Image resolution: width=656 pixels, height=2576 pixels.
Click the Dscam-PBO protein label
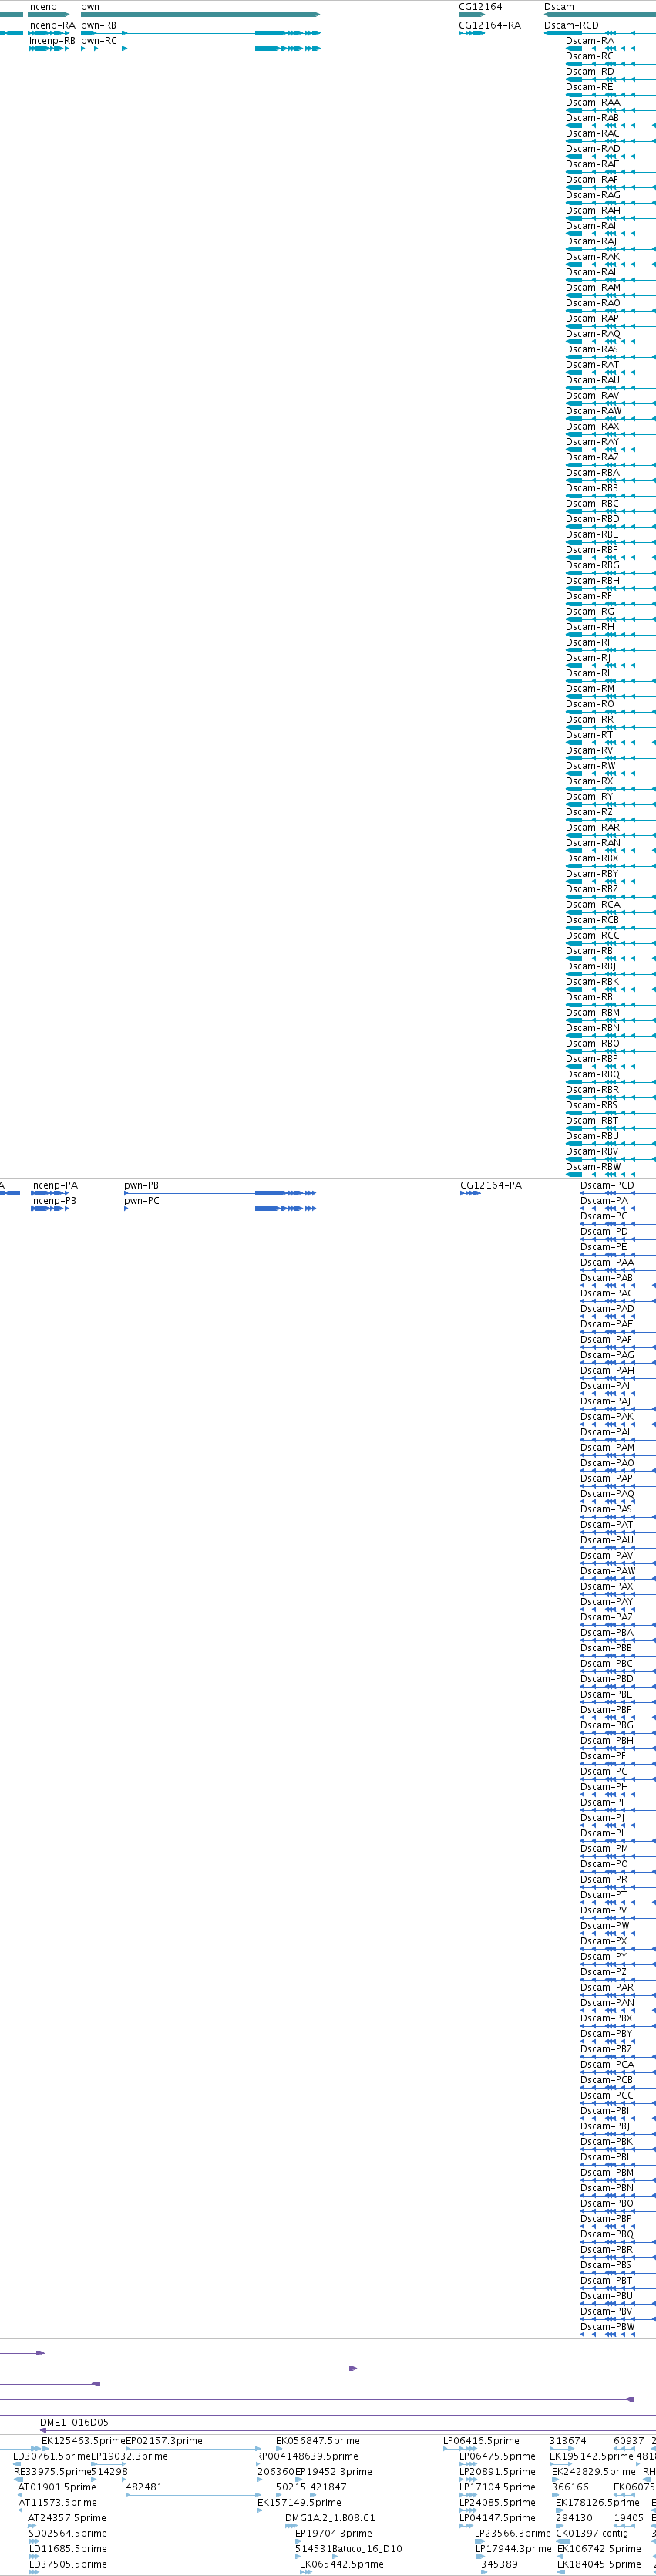607,2203
